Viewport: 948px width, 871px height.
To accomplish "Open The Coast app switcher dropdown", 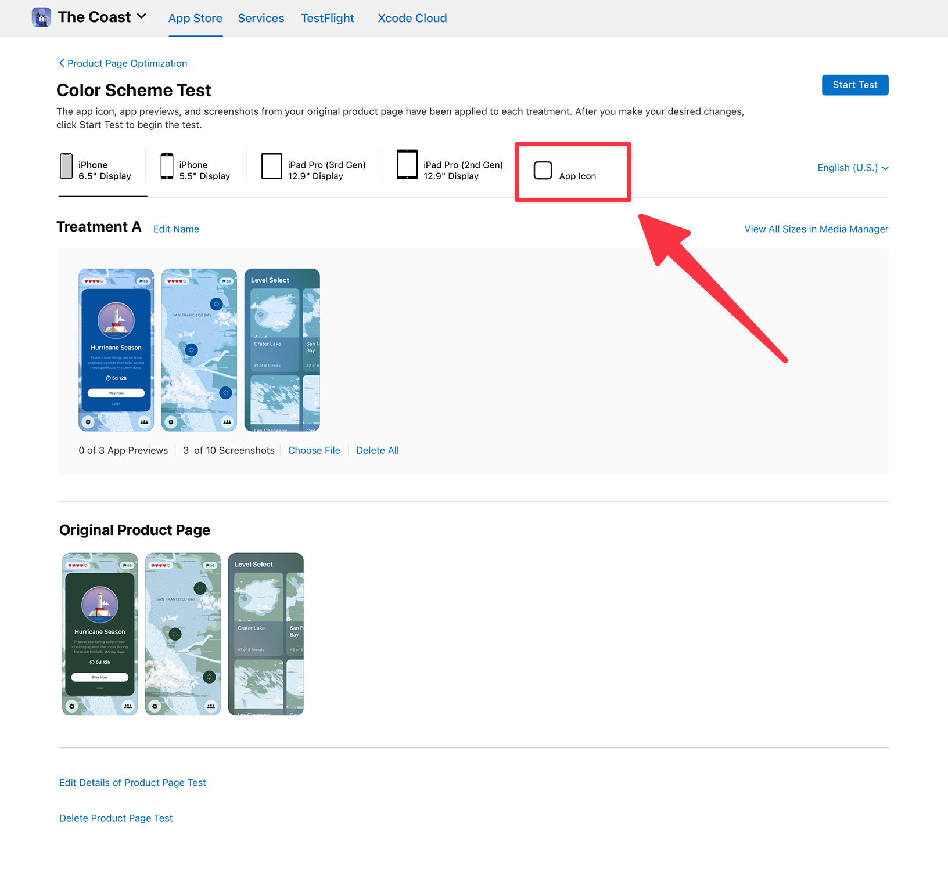I will pyautogui.click(x=141, y=17).
